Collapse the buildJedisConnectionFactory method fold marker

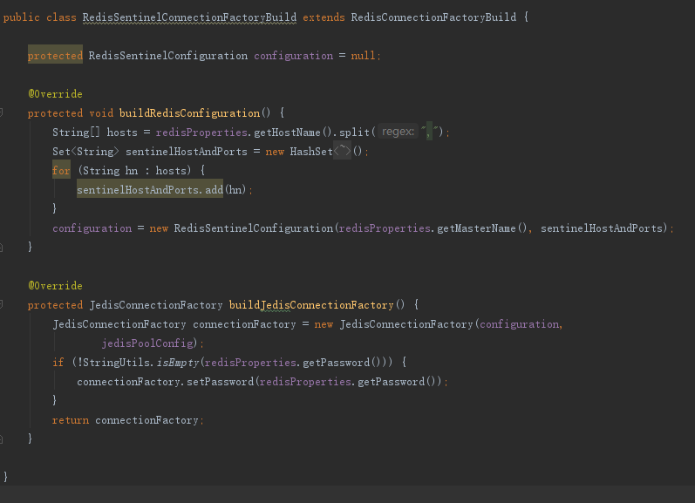2,304
